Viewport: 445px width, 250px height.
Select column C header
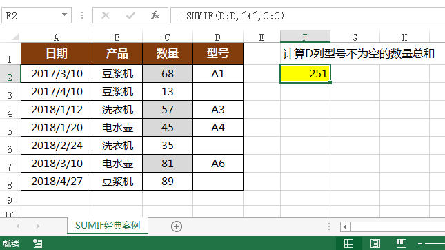click(168, 37)
